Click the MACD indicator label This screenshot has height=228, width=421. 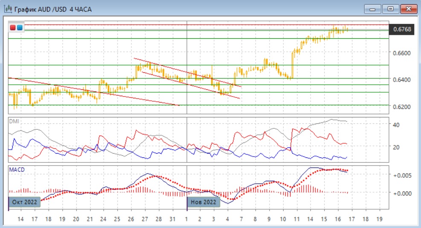(17, 169)
